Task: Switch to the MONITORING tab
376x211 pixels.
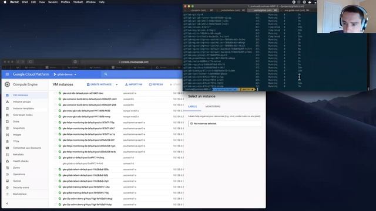Action: click(x=213, y=107)
